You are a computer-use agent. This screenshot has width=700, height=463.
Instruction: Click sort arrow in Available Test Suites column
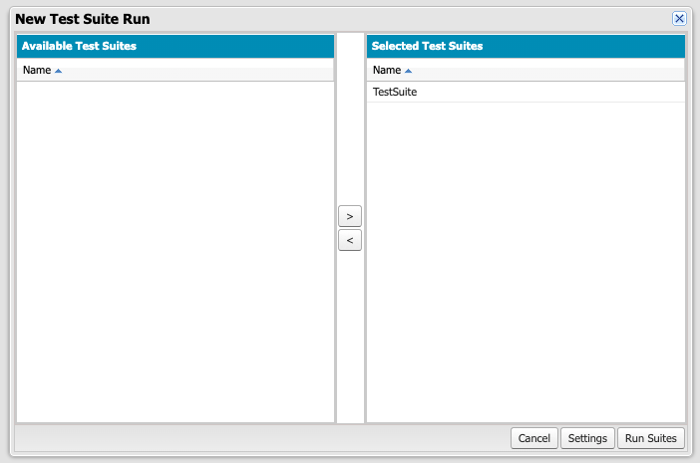(x=58, y=71)
